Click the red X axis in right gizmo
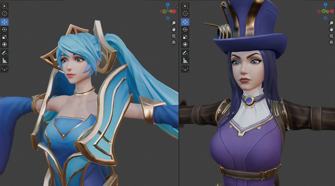 point(332,11)
